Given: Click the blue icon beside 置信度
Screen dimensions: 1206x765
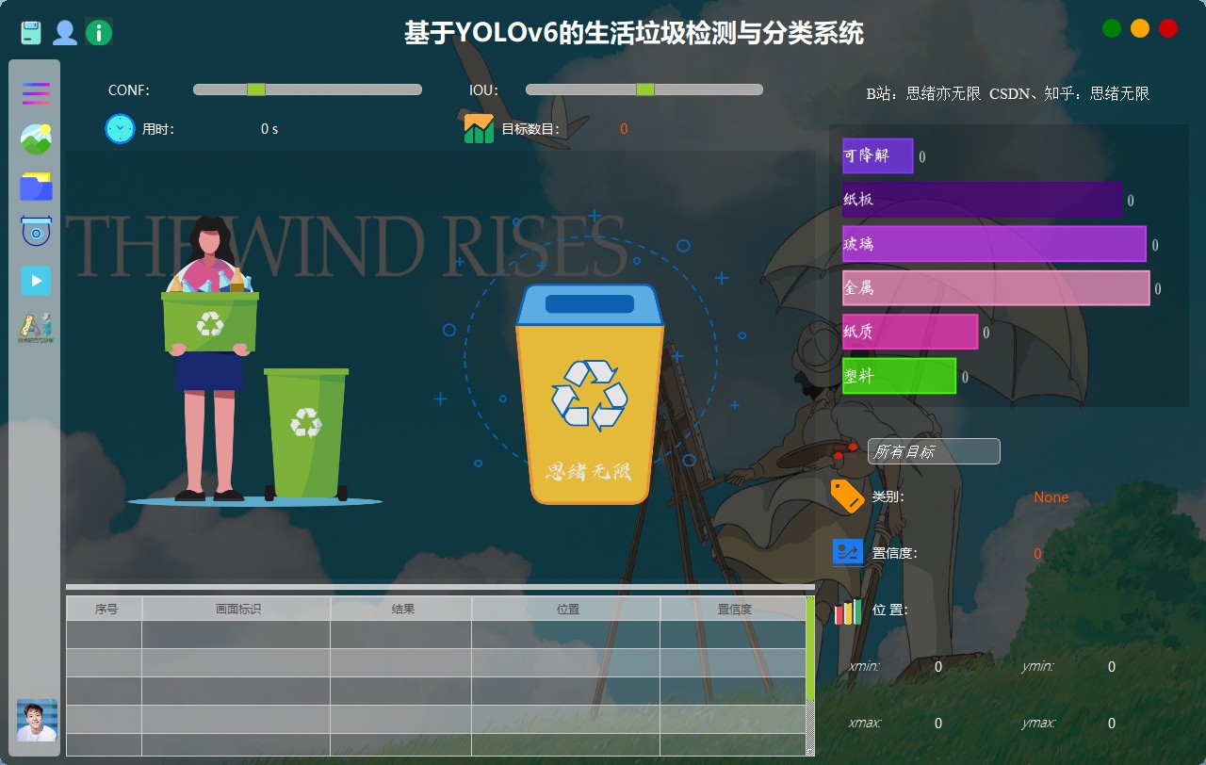Looking at the screenshot, I should click(848, 552).
